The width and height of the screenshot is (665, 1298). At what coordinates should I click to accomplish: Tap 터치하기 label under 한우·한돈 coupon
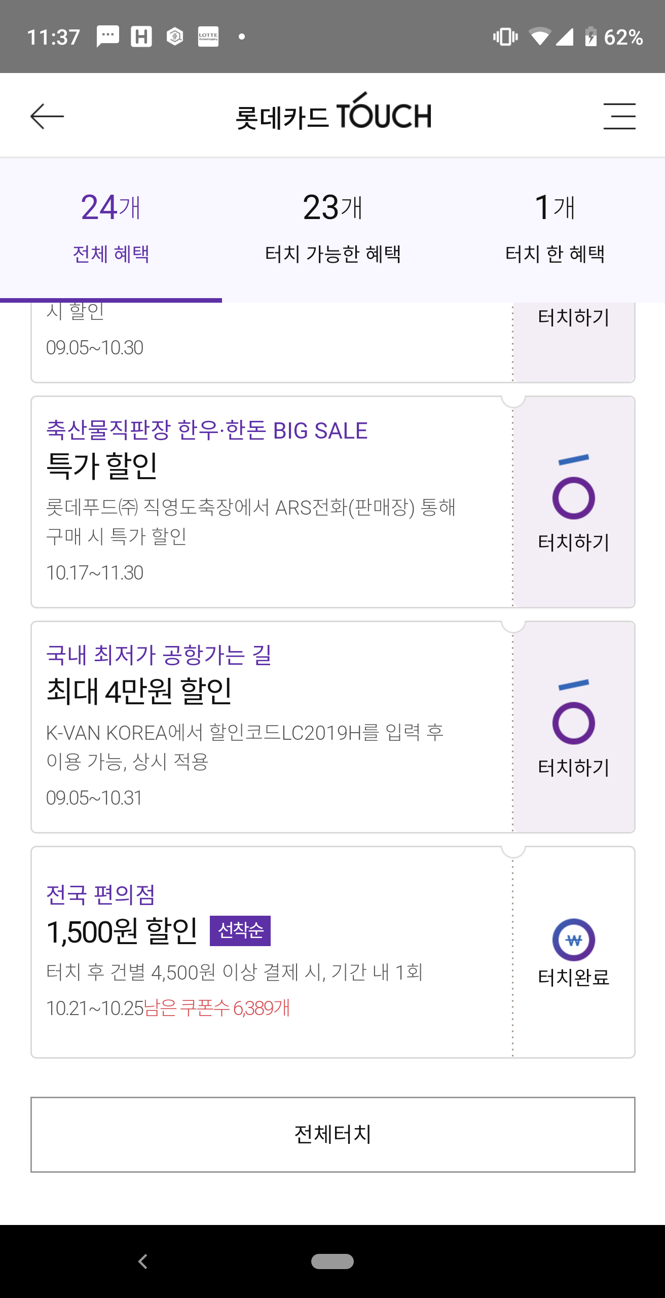click(573, 543)
